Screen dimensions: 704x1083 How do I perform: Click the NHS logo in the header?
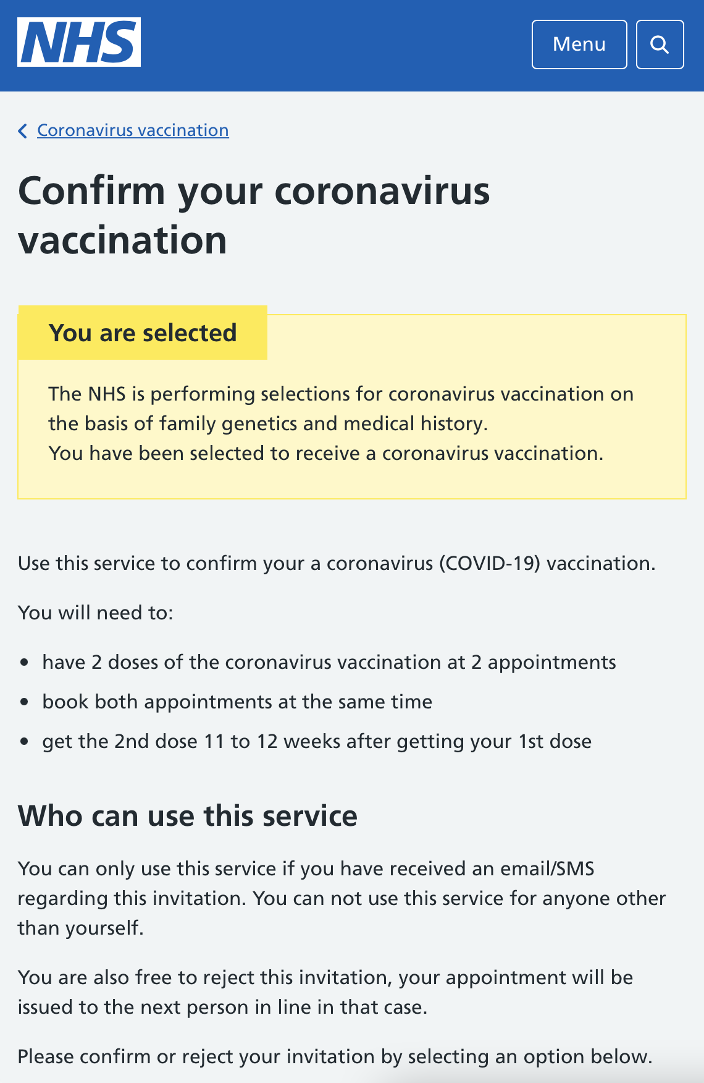(x=79, y=42)
